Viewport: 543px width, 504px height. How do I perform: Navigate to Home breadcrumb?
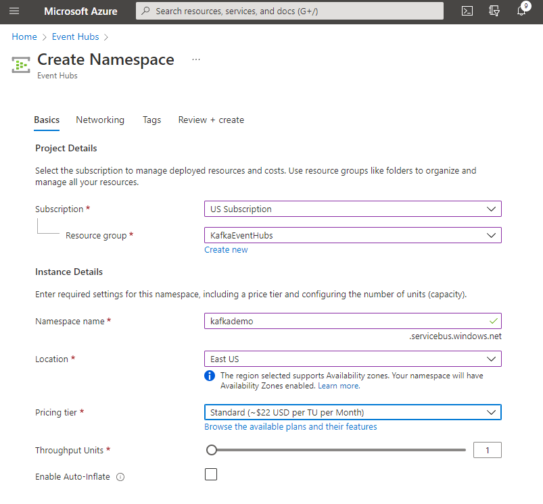point(24,36)
